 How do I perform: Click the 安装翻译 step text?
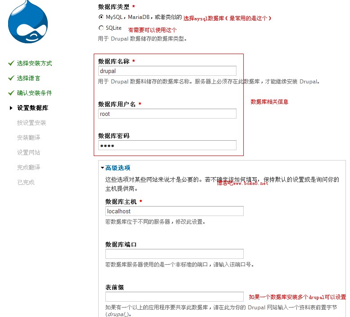coord(28,138)
